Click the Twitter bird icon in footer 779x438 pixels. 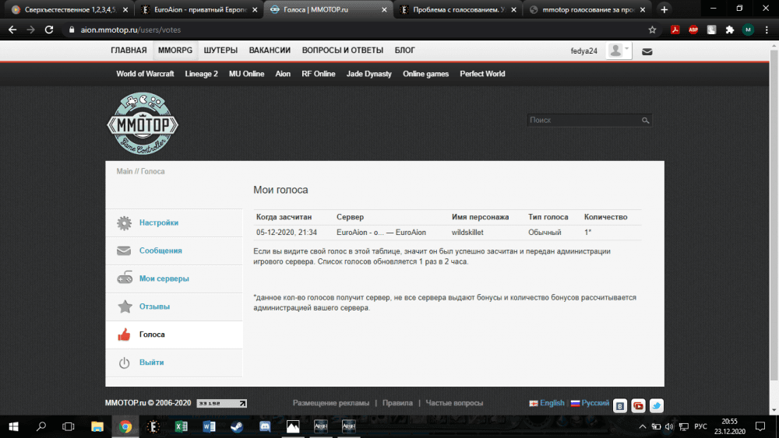656,405
